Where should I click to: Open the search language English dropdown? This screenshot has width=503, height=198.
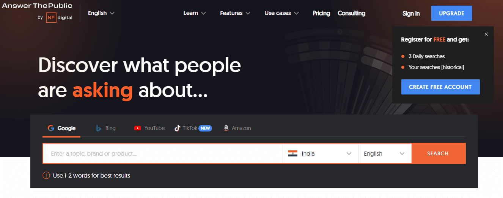[x=385, y=153]
